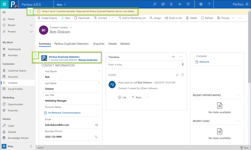Image resolution: width=251 pixels, height=150 pixels.
Task: Switch to Paribus Duplicate Detection tab
Action: (71, 44)
